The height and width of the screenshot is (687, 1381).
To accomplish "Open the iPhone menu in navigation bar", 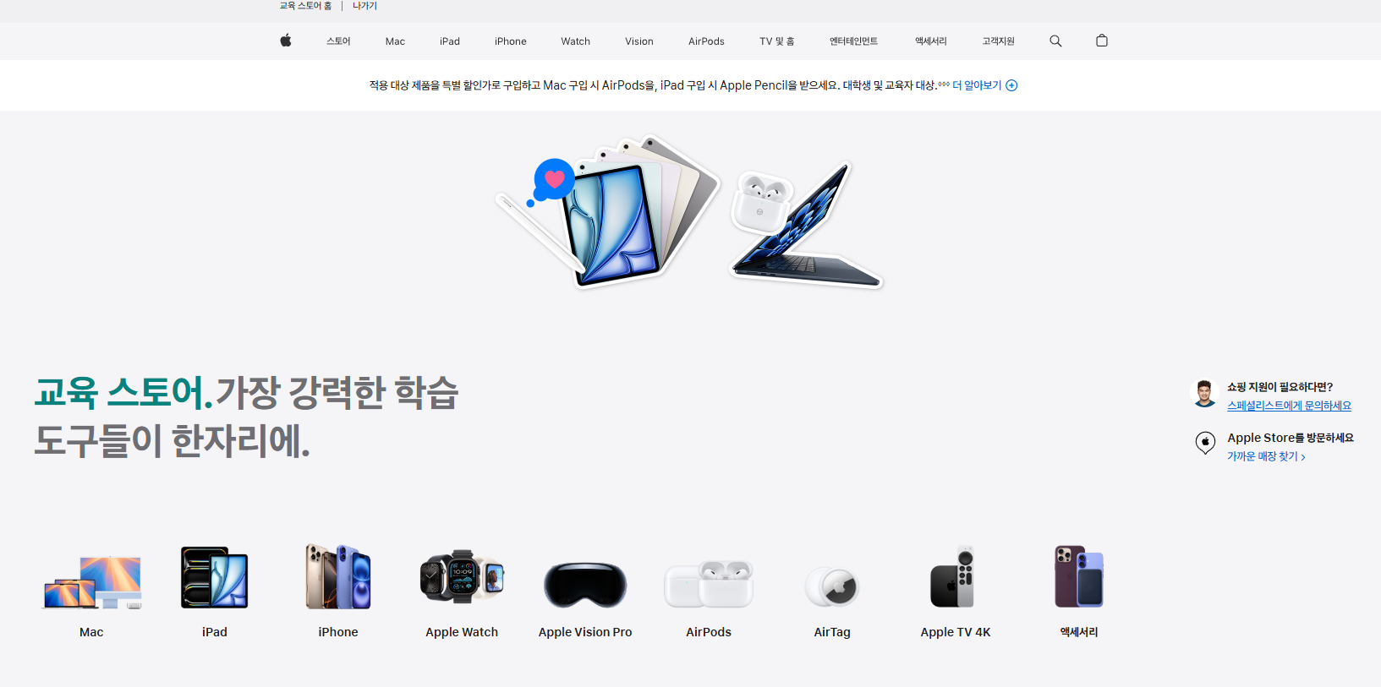I will point(511,41).
